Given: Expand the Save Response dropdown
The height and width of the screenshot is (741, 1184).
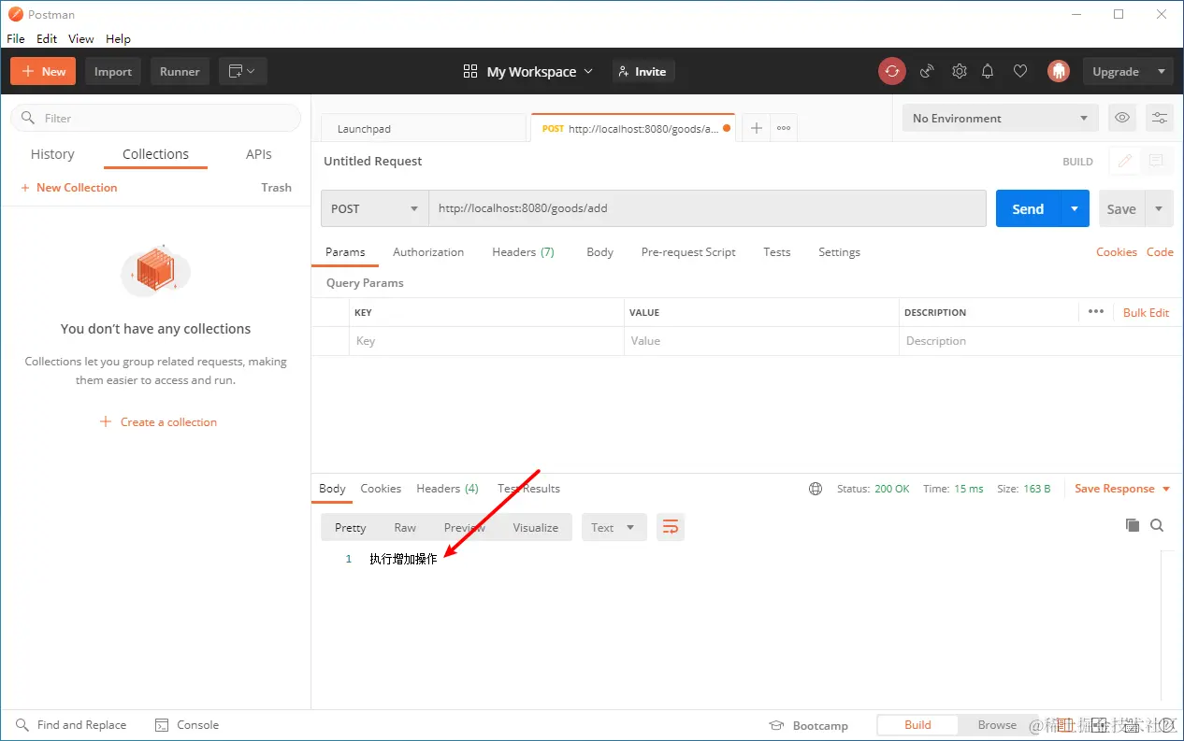Looking at the screenshot, I should [1166, 489].
